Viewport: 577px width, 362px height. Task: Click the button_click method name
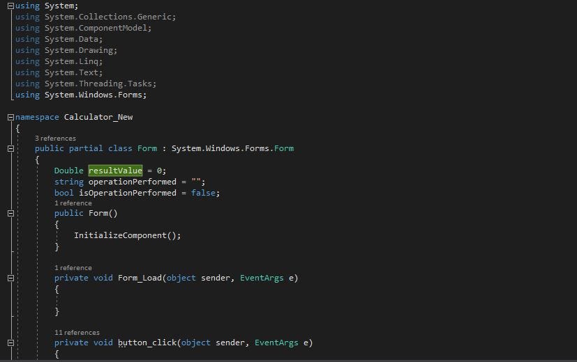[x=147, y=343]
